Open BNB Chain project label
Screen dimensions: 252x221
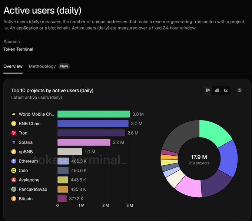(30, 123)
